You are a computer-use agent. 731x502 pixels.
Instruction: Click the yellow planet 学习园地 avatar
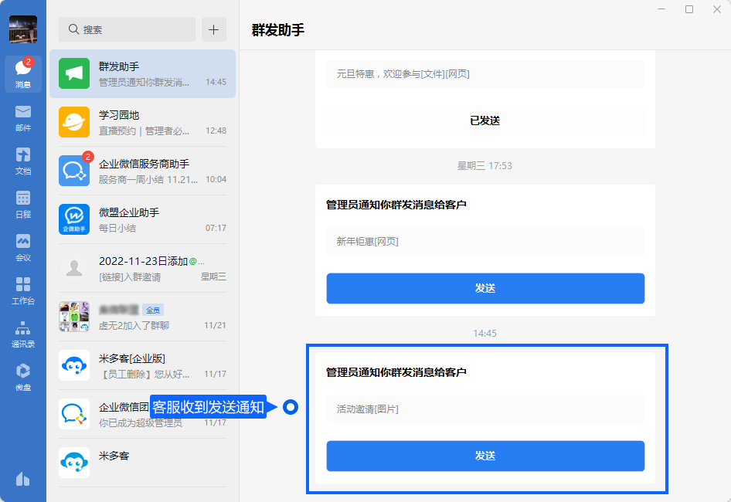pos(74,122)
